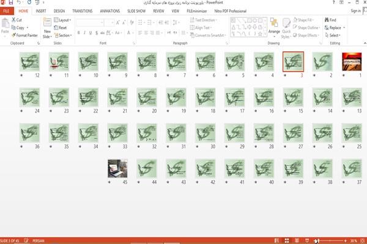Add a New Slide

tap(47, 28)
